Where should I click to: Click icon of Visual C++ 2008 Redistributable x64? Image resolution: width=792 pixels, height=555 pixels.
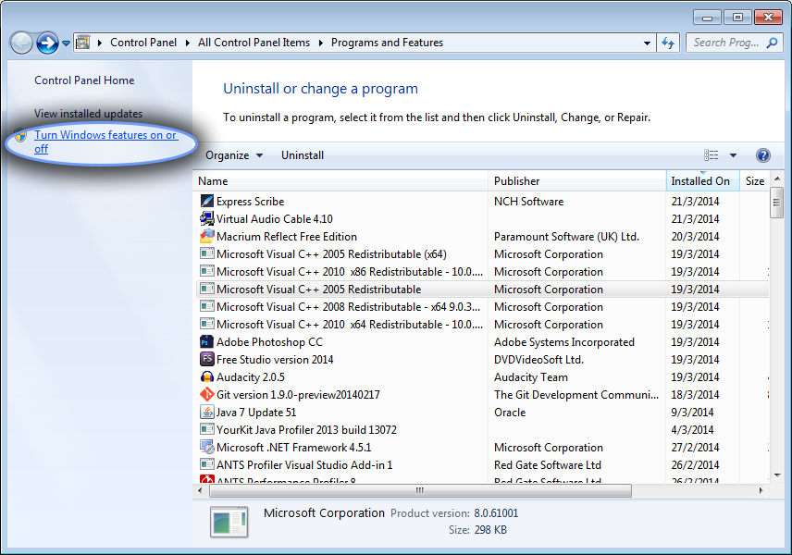pyautogui.click(x=206, y=306)
